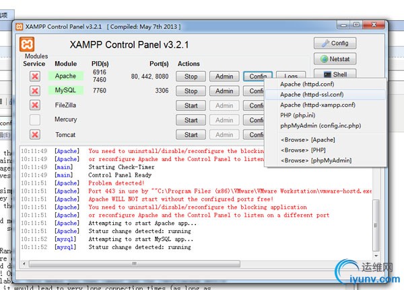Select Apache (httpd.conf) menu entry
The height and width of the screenshot is (290, 404).
pyautogui.click(x=325, y=85)
